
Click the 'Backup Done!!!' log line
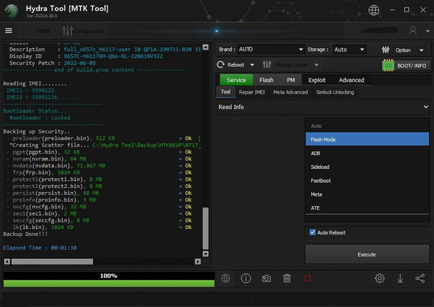coord(25,234)
